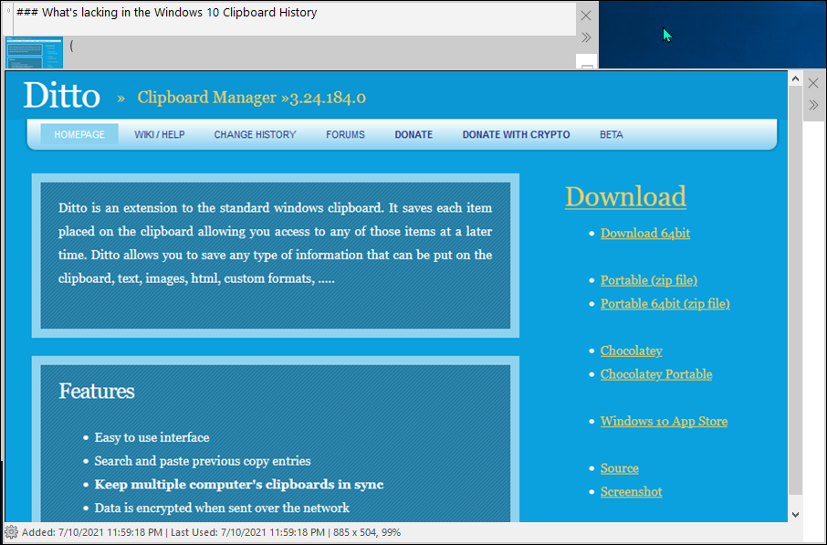Viewport: 827px width, 545px height.
Task: Click Clipboard Manager version text
Action: (252, 98)
